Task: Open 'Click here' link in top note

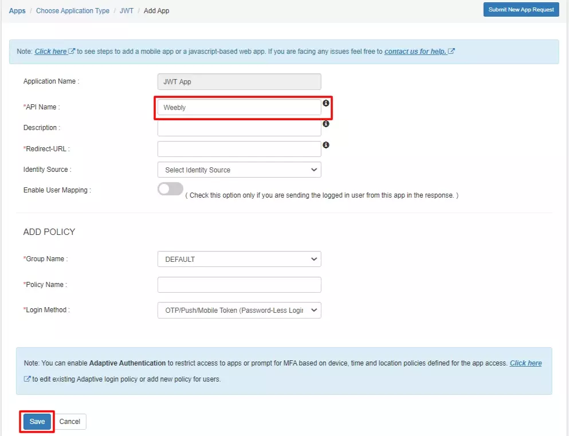Action: pyautogui.click(x=51, y=51)
